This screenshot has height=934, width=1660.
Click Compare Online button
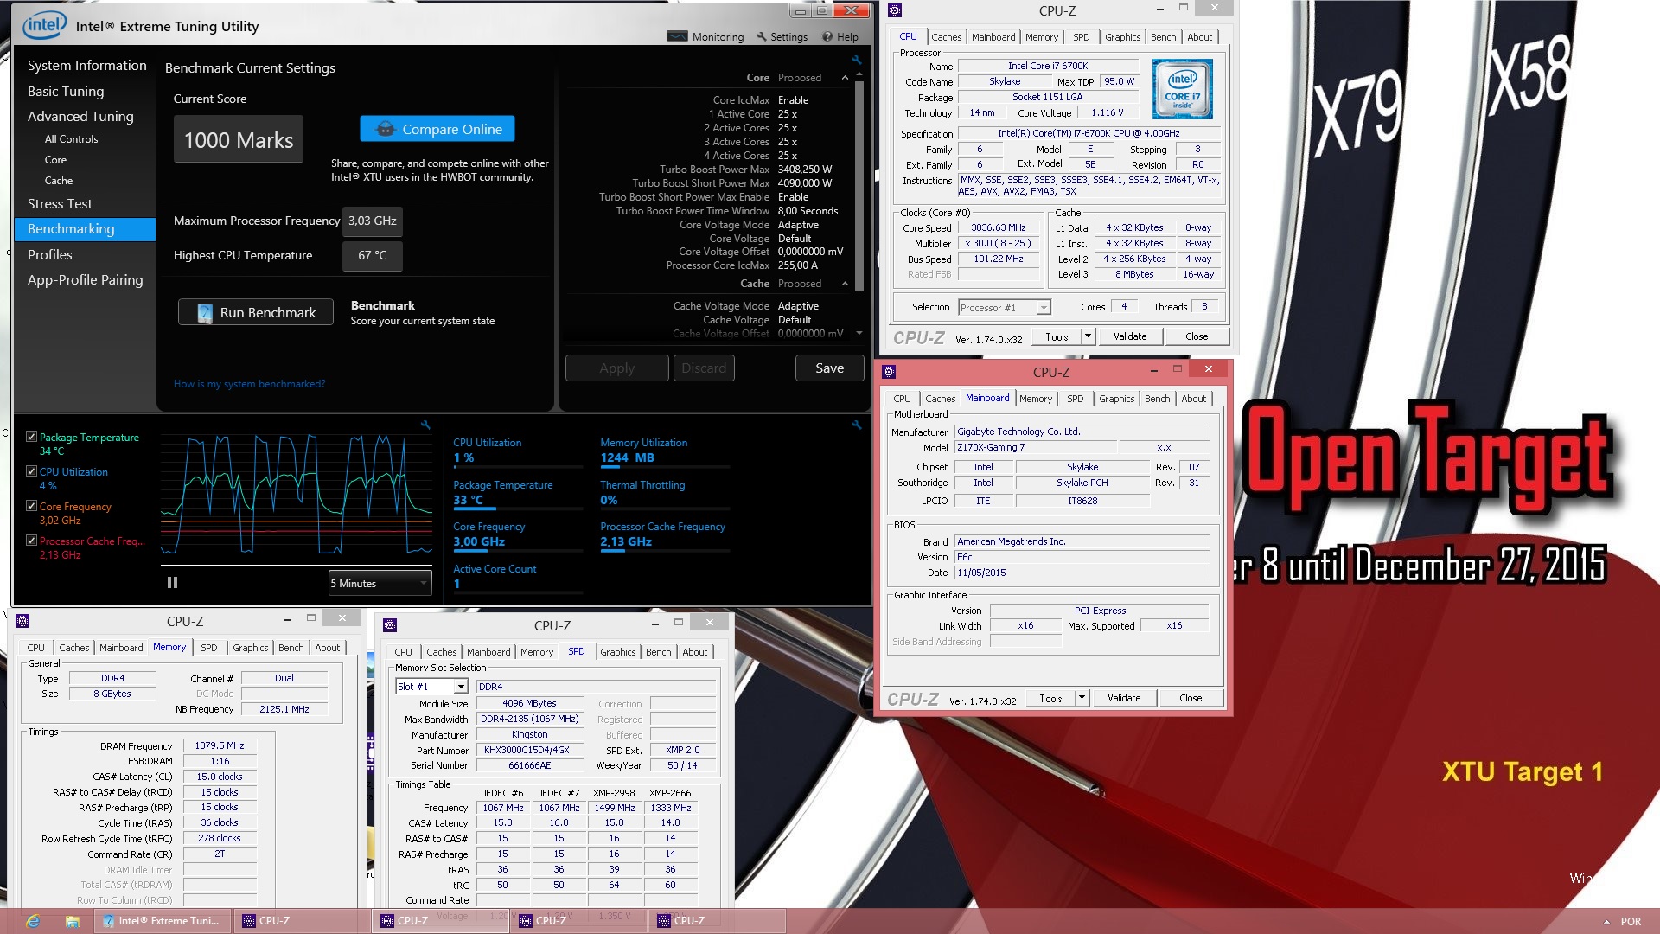coord(437,129)
